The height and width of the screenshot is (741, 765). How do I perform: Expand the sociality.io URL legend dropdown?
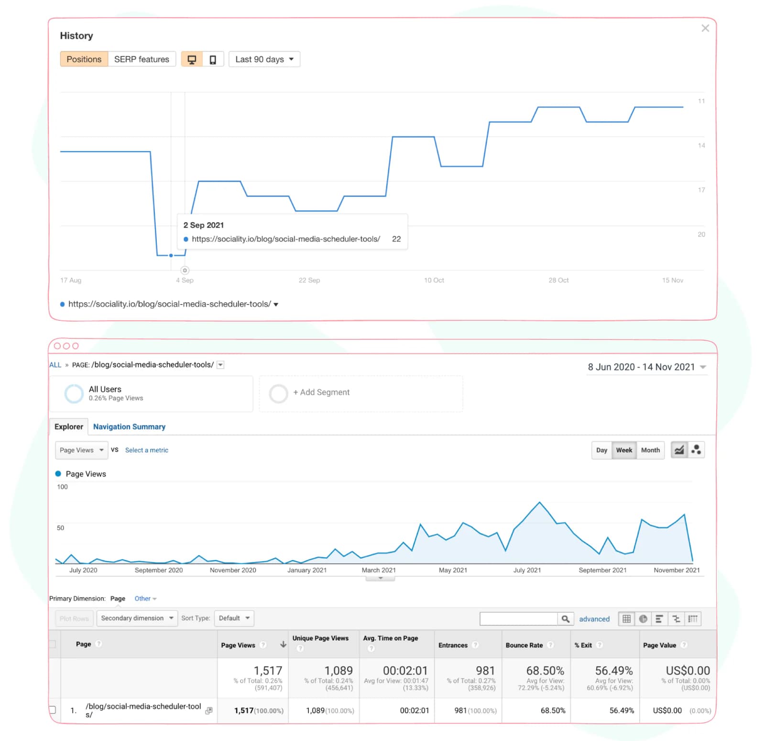(276, 305)
